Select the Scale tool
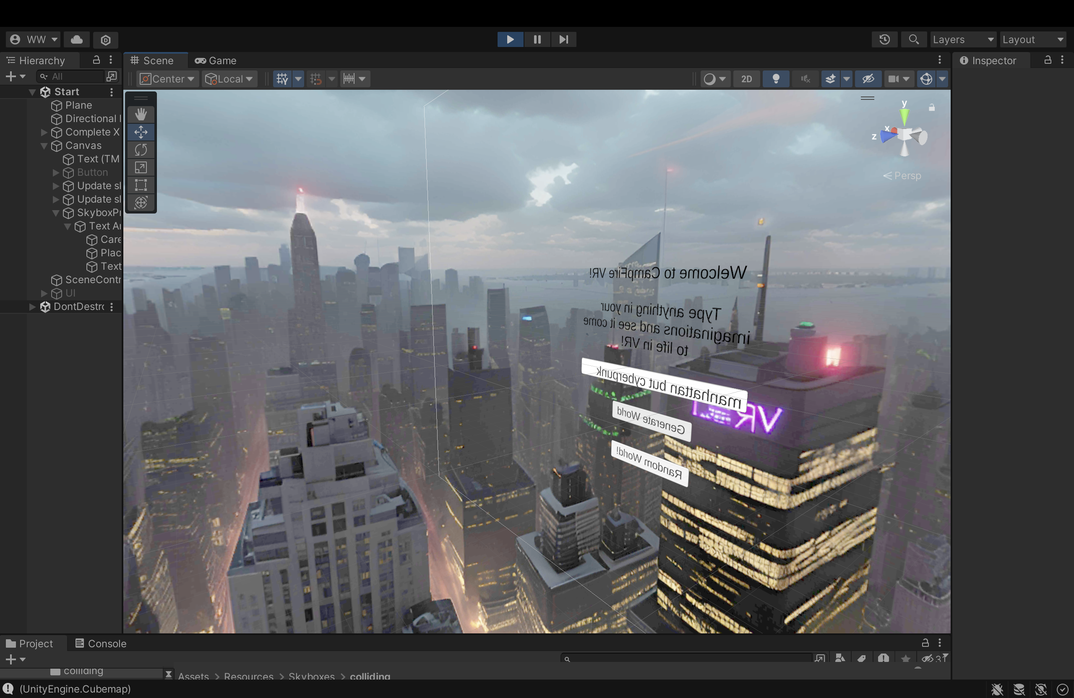Image resolution: width=1074 pixels, height=698 pixels. click(x=141, y=167)
